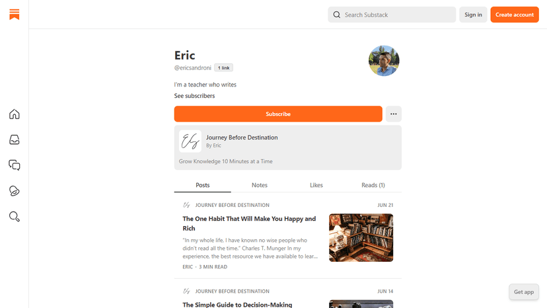Open the bookshelf post thumbnail image
Screen dimensions: 547x308
(x=361, y=237)
